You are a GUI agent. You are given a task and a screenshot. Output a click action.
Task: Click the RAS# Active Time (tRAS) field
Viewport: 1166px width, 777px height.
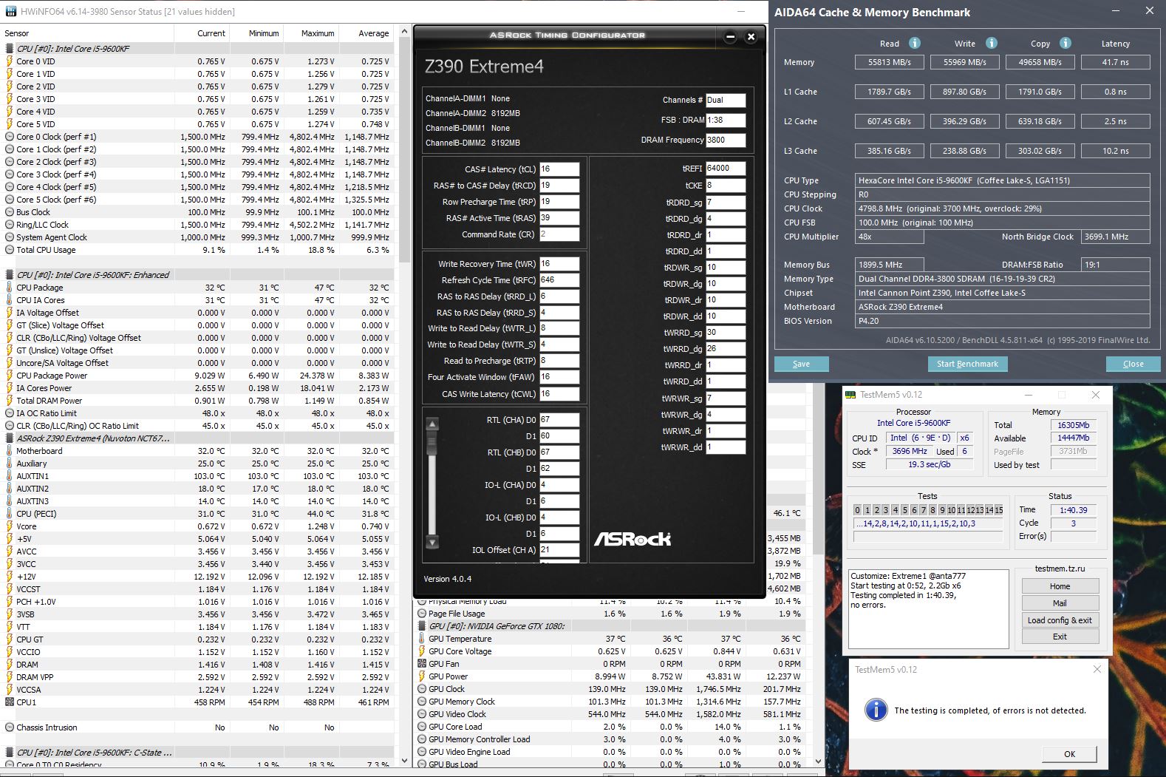[x=559, y=217]
